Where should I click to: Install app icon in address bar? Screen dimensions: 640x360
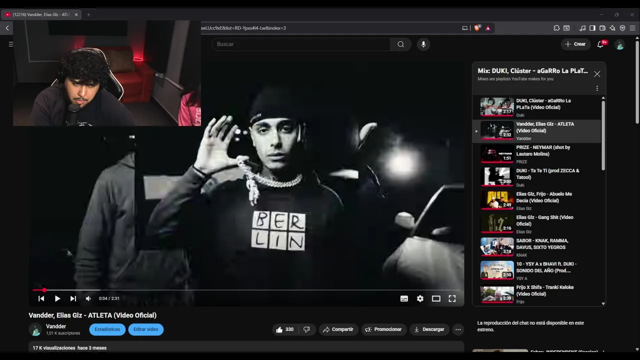point(465,28)
